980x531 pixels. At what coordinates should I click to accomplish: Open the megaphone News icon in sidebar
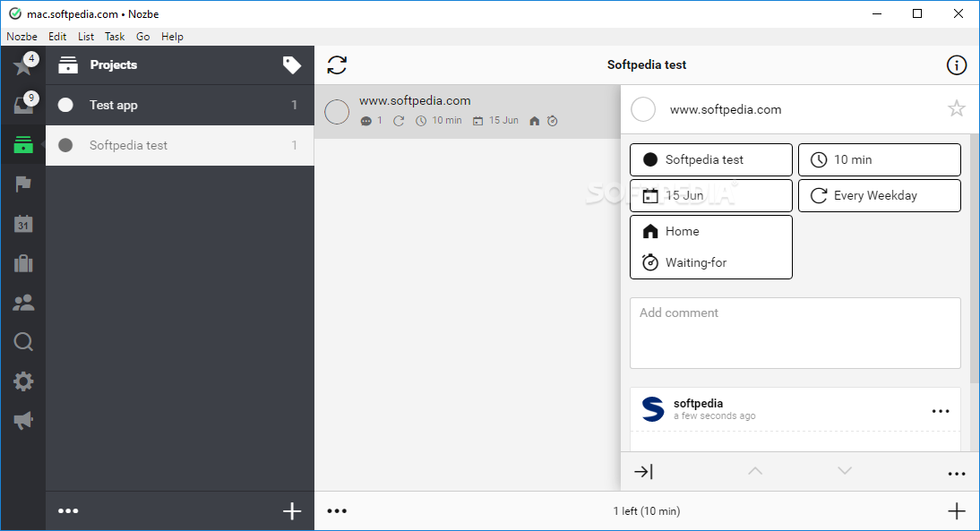(x=23, y=421)
